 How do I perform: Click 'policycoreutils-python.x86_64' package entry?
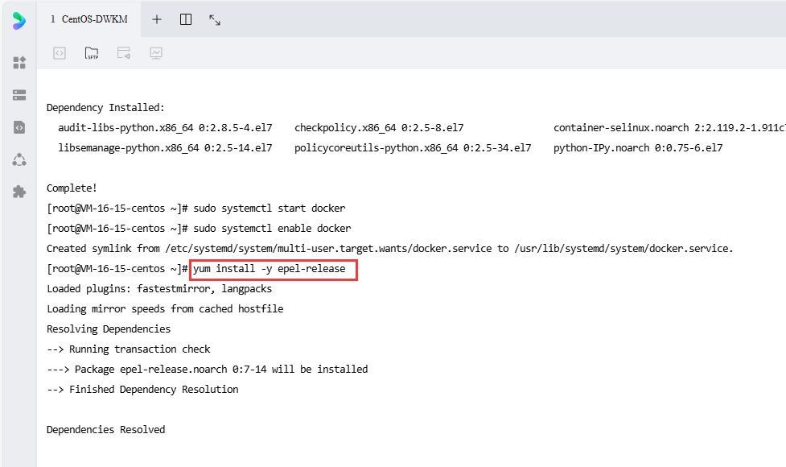413,148
